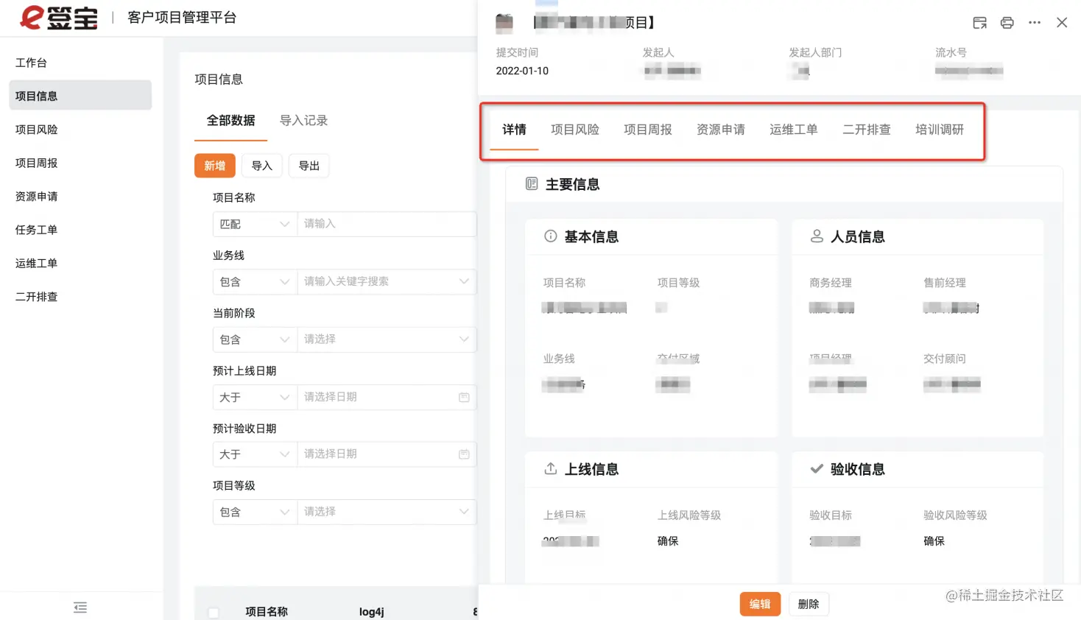Click the project avatar thumbnail
Image resolution: width=1081 pixels, height=620 pixels.
coord(504,24)
